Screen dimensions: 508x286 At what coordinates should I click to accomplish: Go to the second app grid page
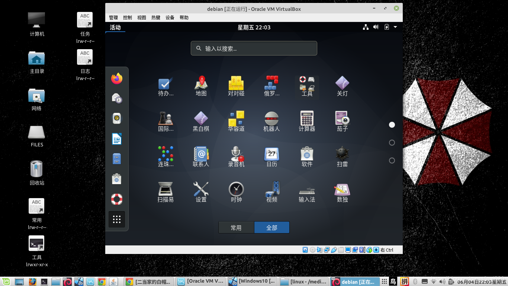[392, 143]
